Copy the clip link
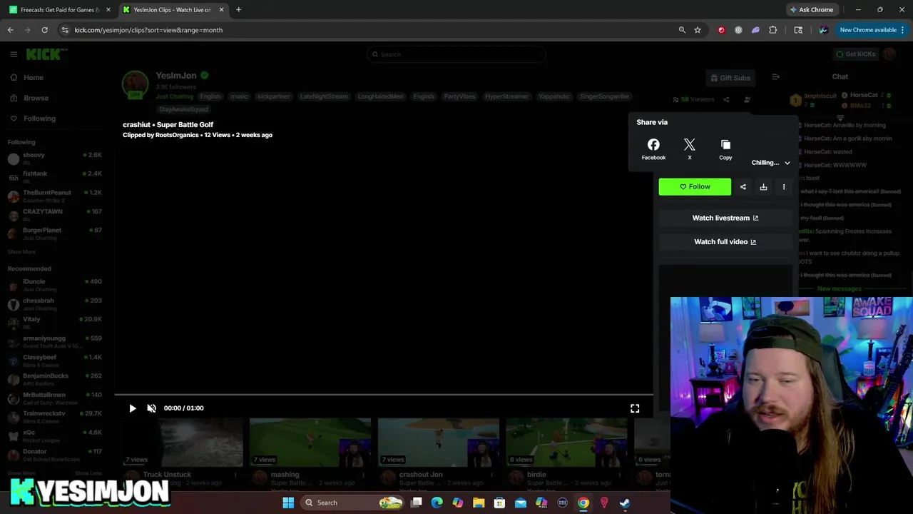The width and height of the screenshot is (913, 514). point(725,149)
